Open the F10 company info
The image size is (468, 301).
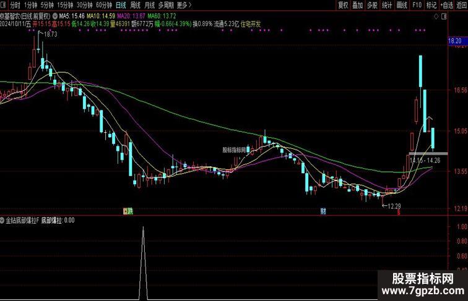417,5
